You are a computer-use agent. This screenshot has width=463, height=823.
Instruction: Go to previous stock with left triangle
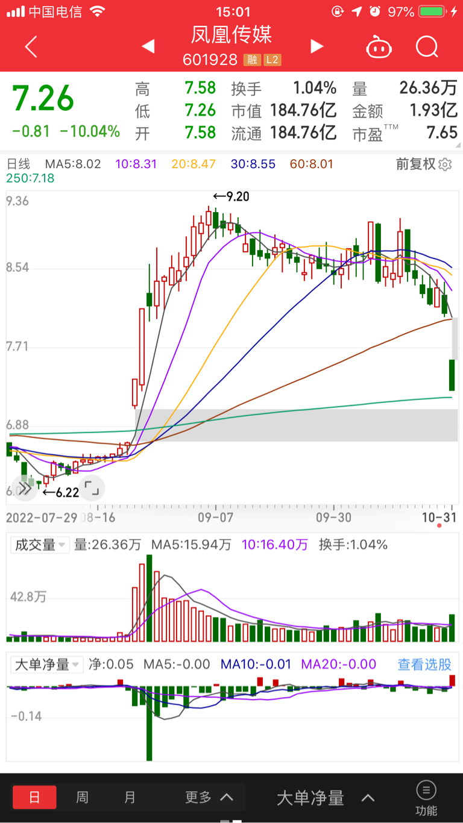[x=148, y=46]
